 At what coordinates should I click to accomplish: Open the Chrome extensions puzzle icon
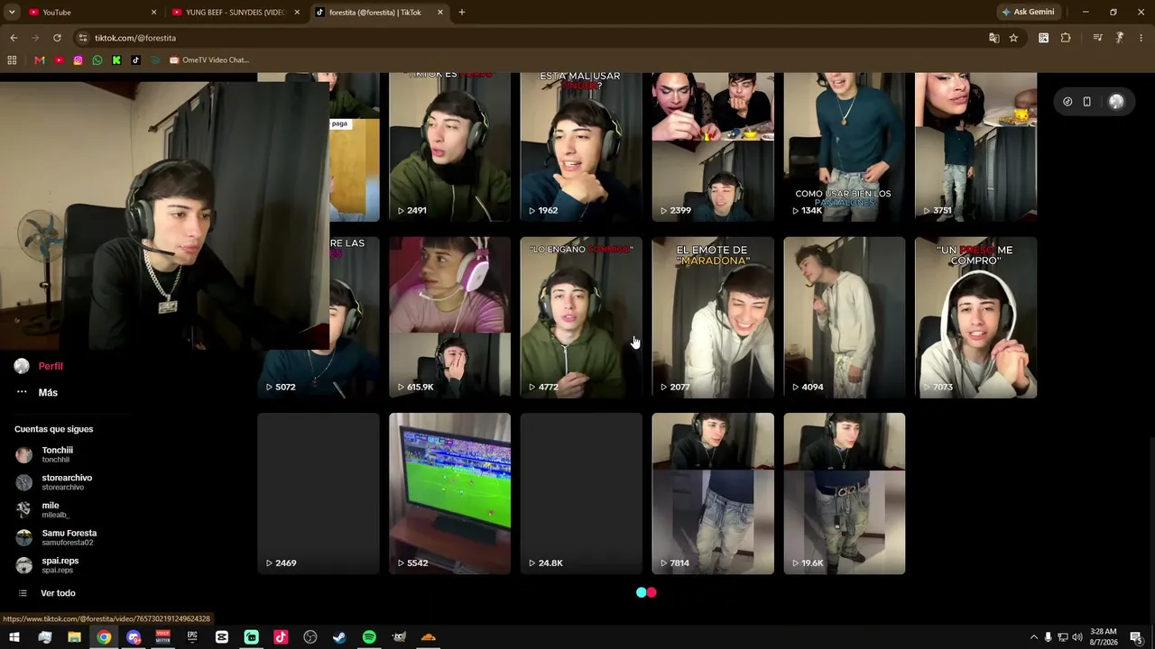pos(1066,38)
